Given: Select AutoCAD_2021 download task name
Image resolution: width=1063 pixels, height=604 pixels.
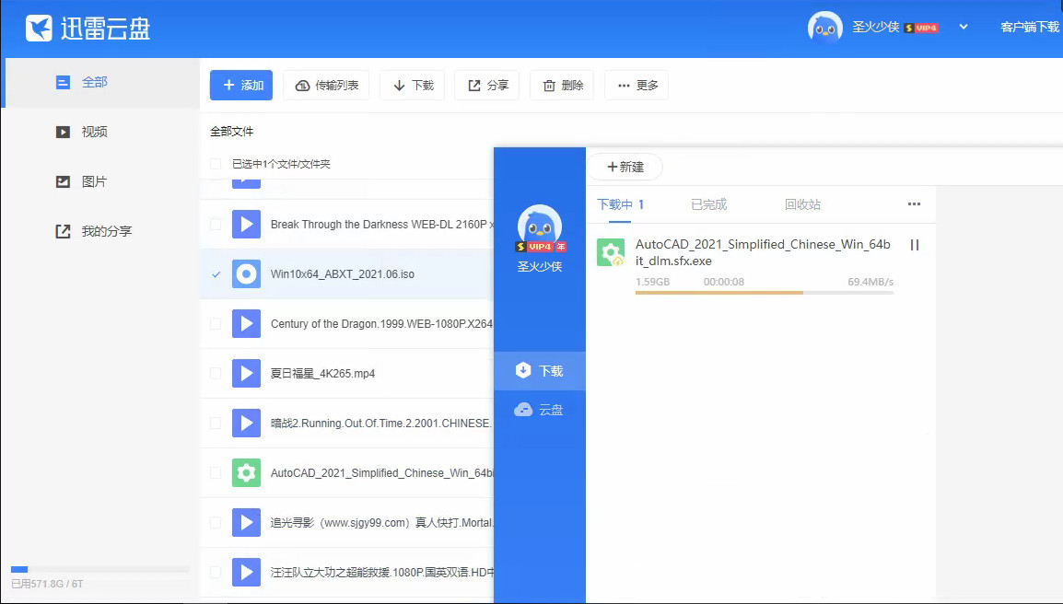Looking at the screenshot, I should pyautogui.click(x=763, y=253).
